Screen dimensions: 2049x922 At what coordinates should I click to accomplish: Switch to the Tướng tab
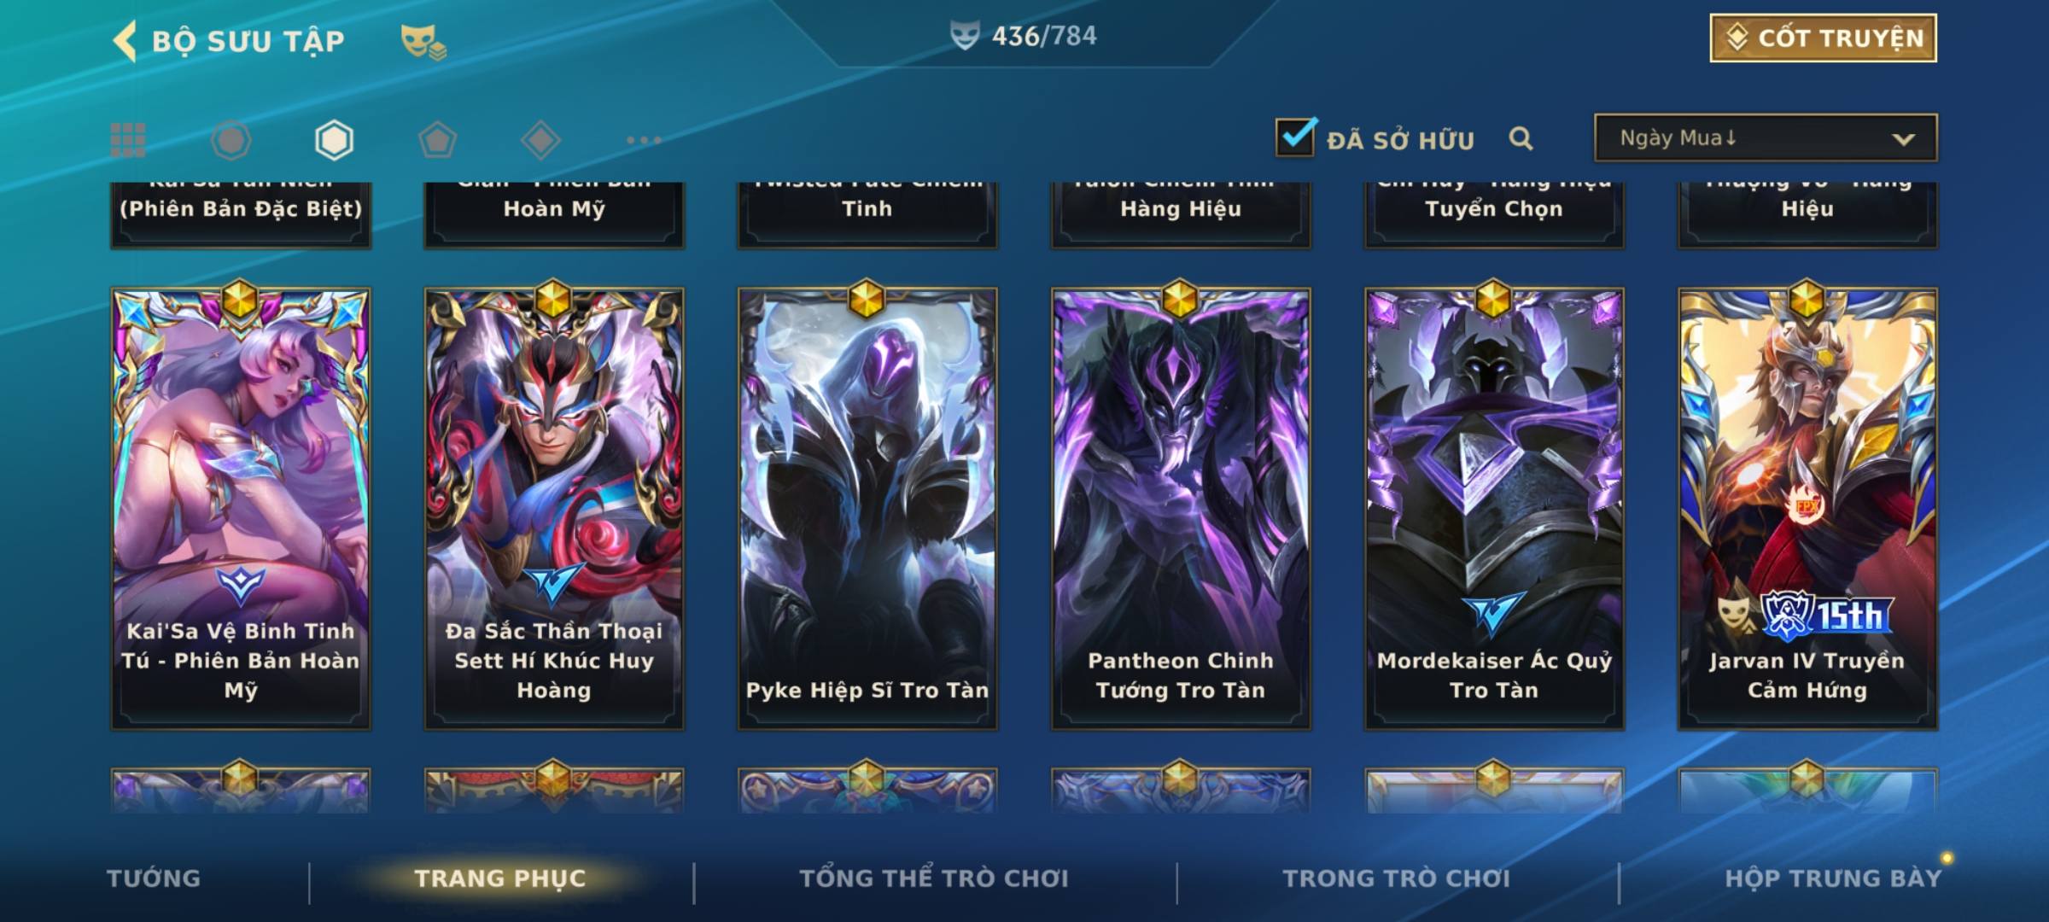click(x=154, y=878)
